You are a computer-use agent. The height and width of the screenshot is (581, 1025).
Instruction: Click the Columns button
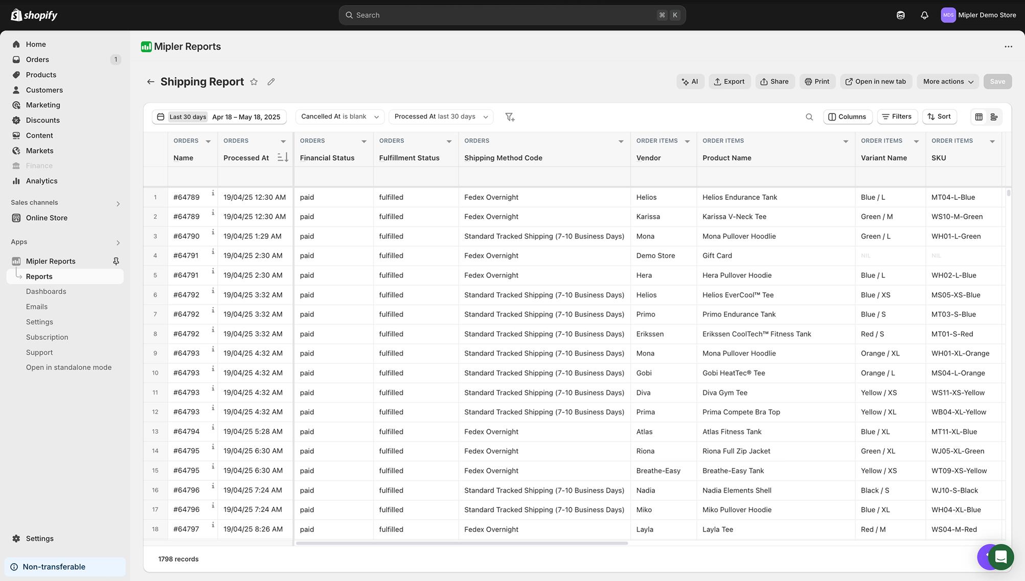tap(847, 117)
